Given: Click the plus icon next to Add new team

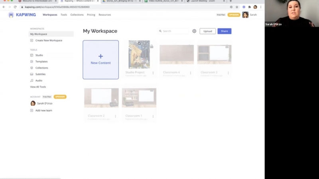Looking at the screenshot, I should (x=32, y=111).
